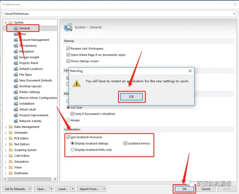Select Display localized hints only option
Screen dimensions: 239x194
point(72,150)
